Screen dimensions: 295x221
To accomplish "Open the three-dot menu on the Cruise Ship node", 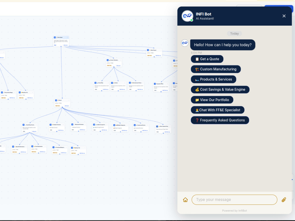I will pyautogui.click(x=108, y=83).
